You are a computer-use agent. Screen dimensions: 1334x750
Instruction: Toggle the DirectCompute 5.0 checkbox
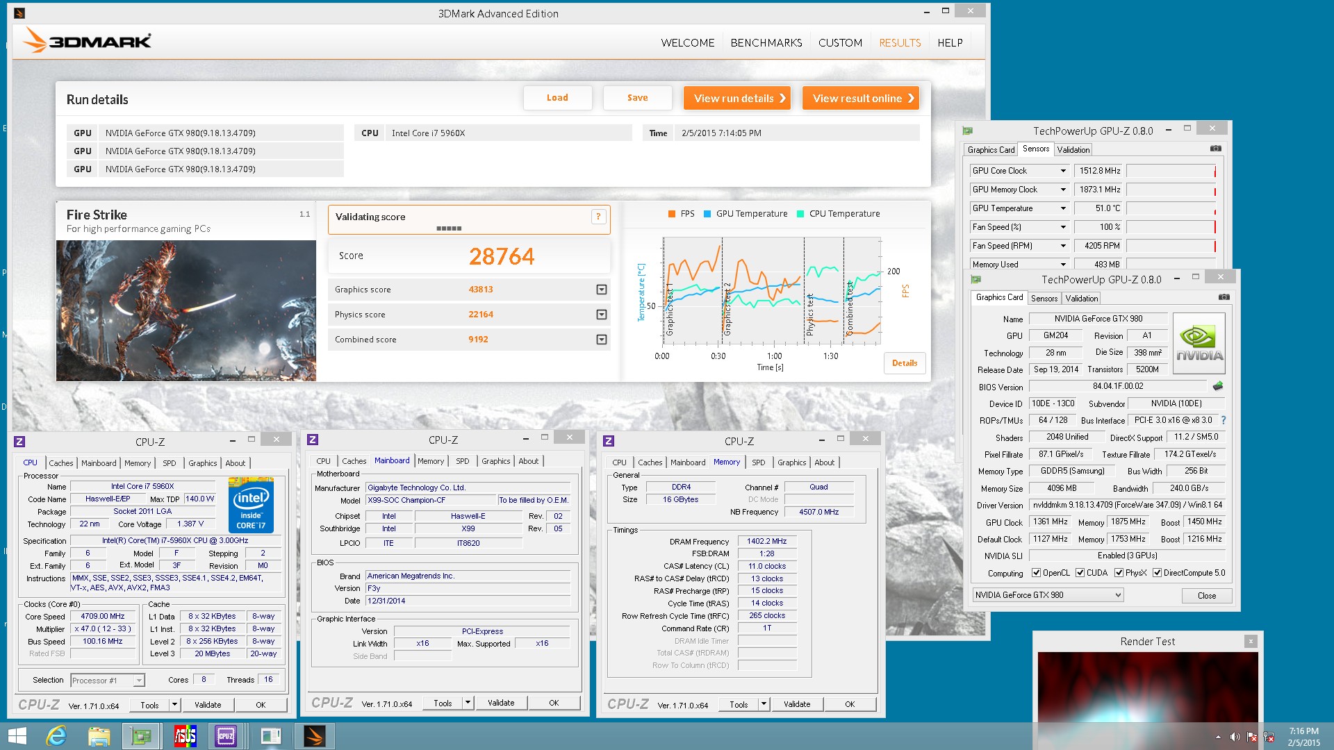(1157, 573)
